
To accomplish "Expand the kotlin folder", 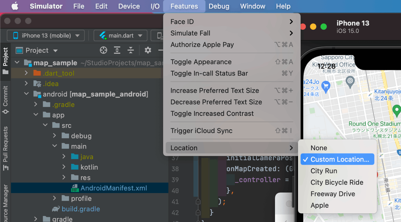I will tap(64, 167).
